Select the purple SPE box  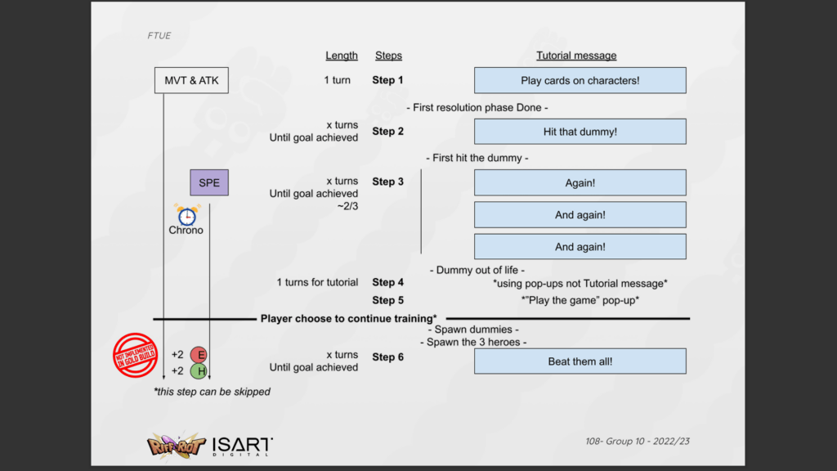[209, 183]
